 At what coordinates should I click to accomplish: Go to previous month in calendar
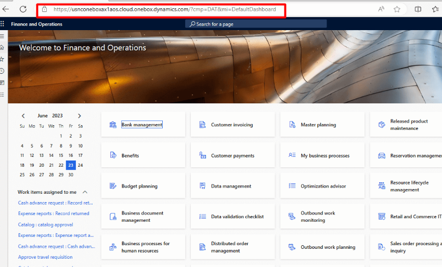pyautogui.click(x=23, y=116)
